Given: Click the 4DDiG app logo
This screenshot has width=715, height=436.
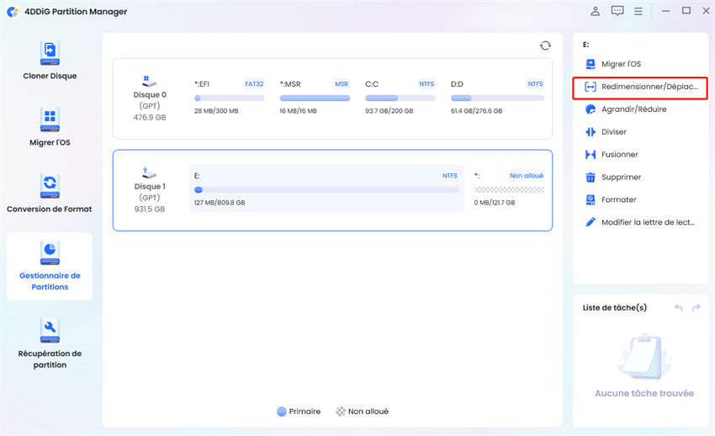Looking at the screenshot, I should tap(13, 12).
